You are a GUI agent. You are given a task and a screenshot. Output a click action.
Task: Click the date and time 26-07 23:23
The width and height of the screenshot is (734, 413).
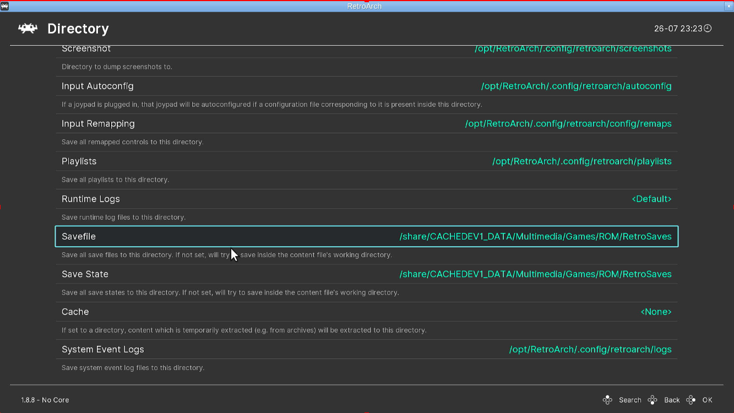coord(678,29)
